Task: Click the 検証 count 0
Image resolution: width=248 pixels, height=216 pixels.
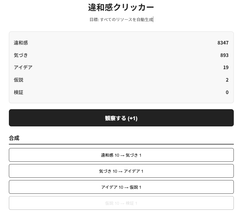Action: click(x=227, y=93)
